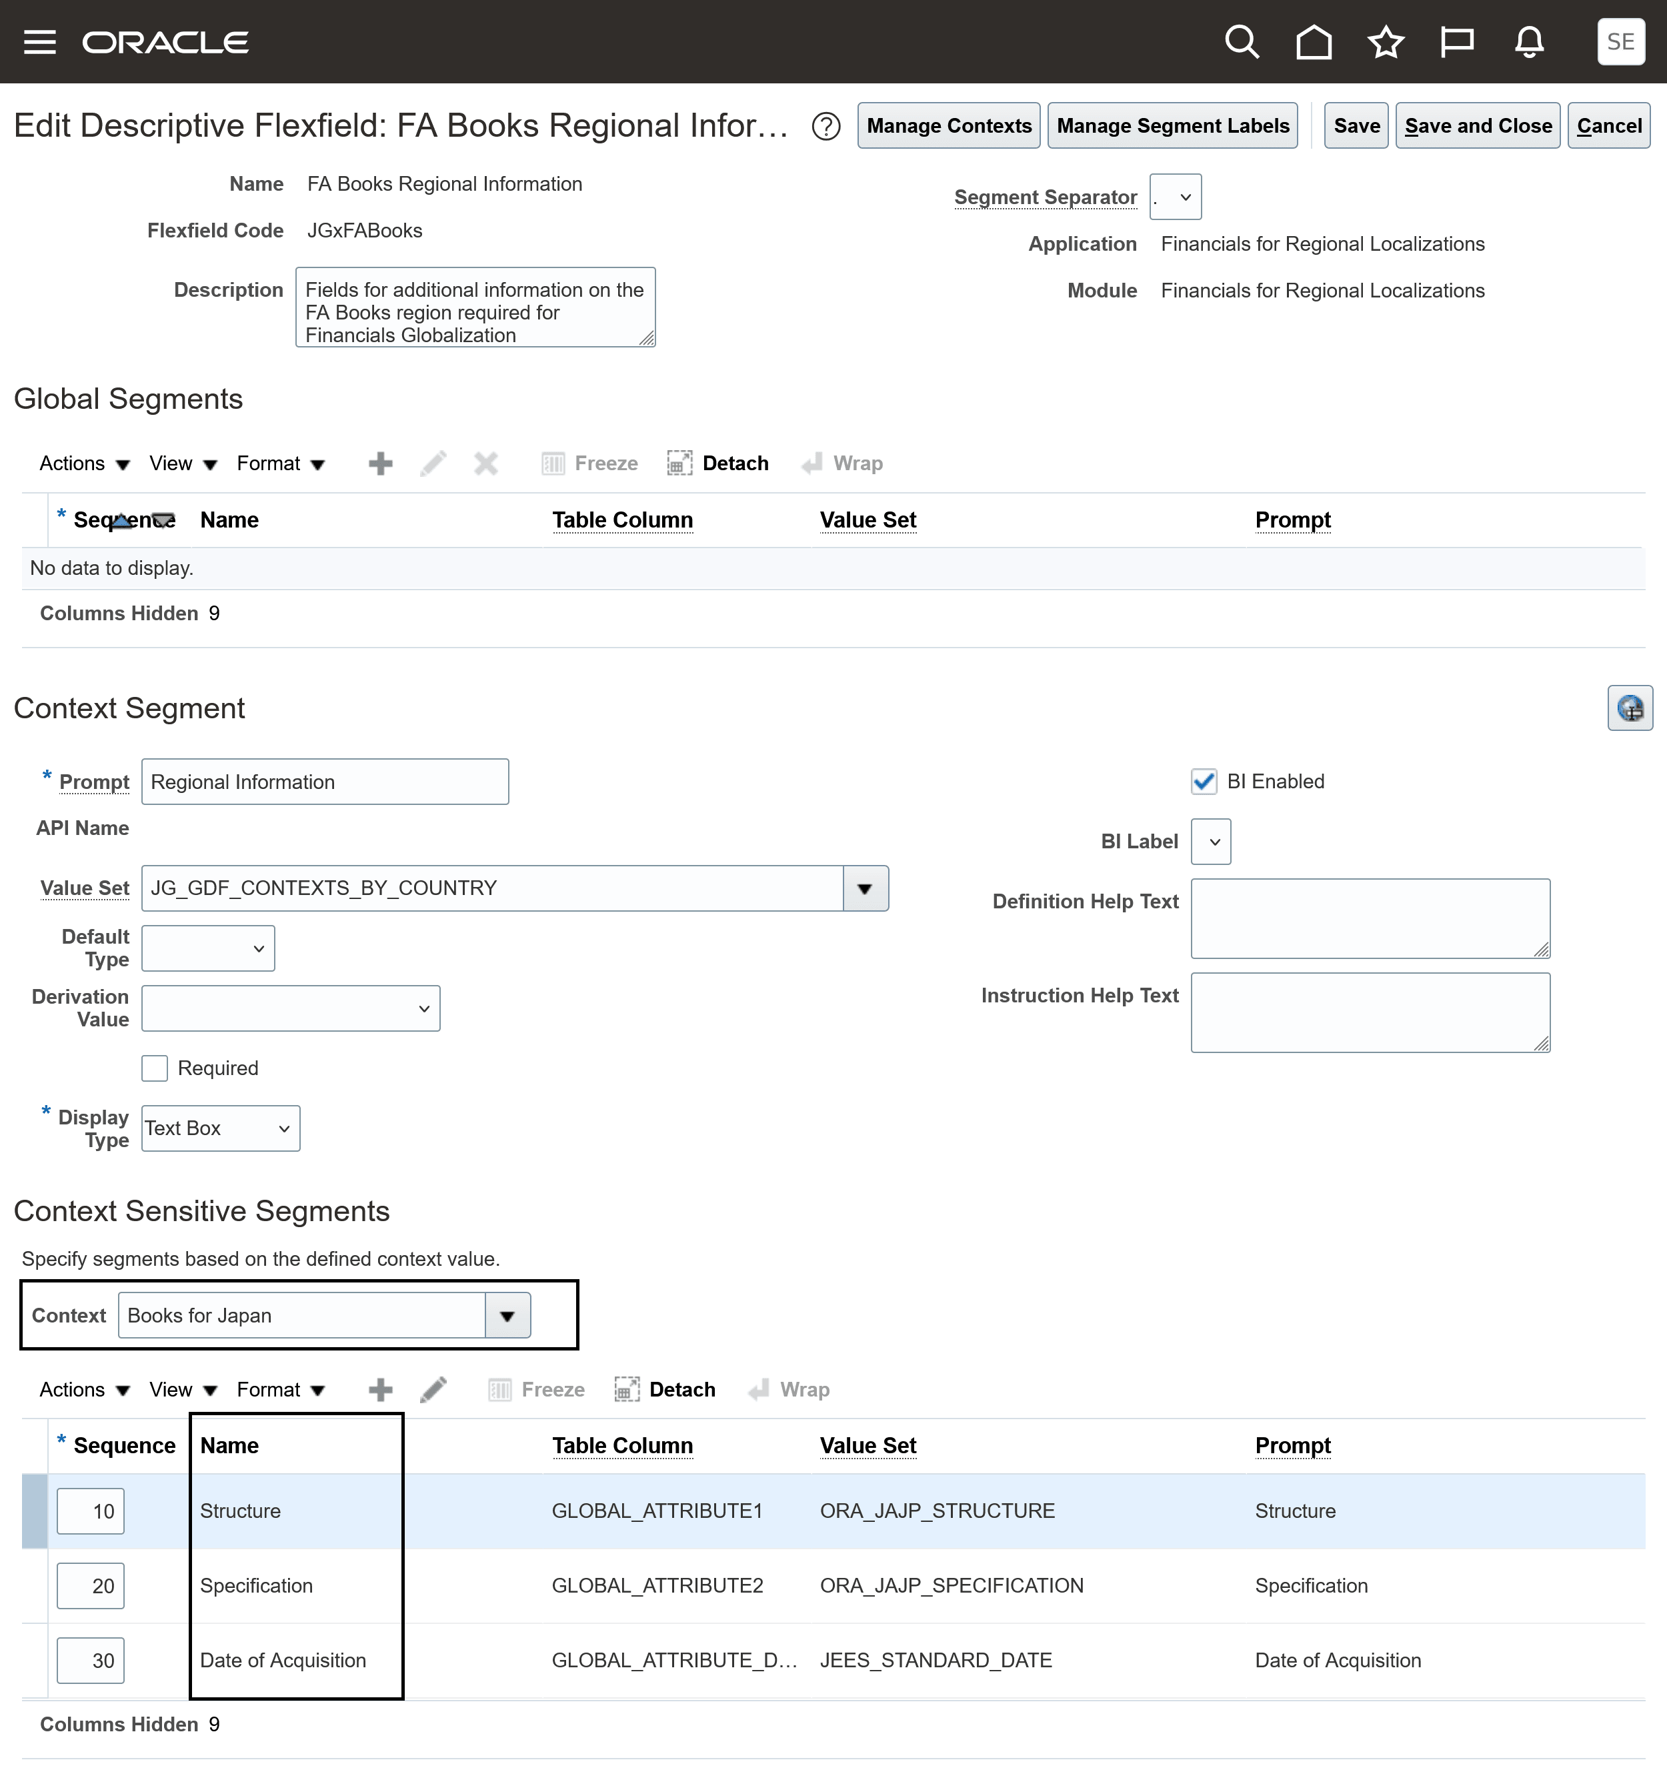
Task: Open the Display Type dropdown
Action: (x=221, y=1128)
